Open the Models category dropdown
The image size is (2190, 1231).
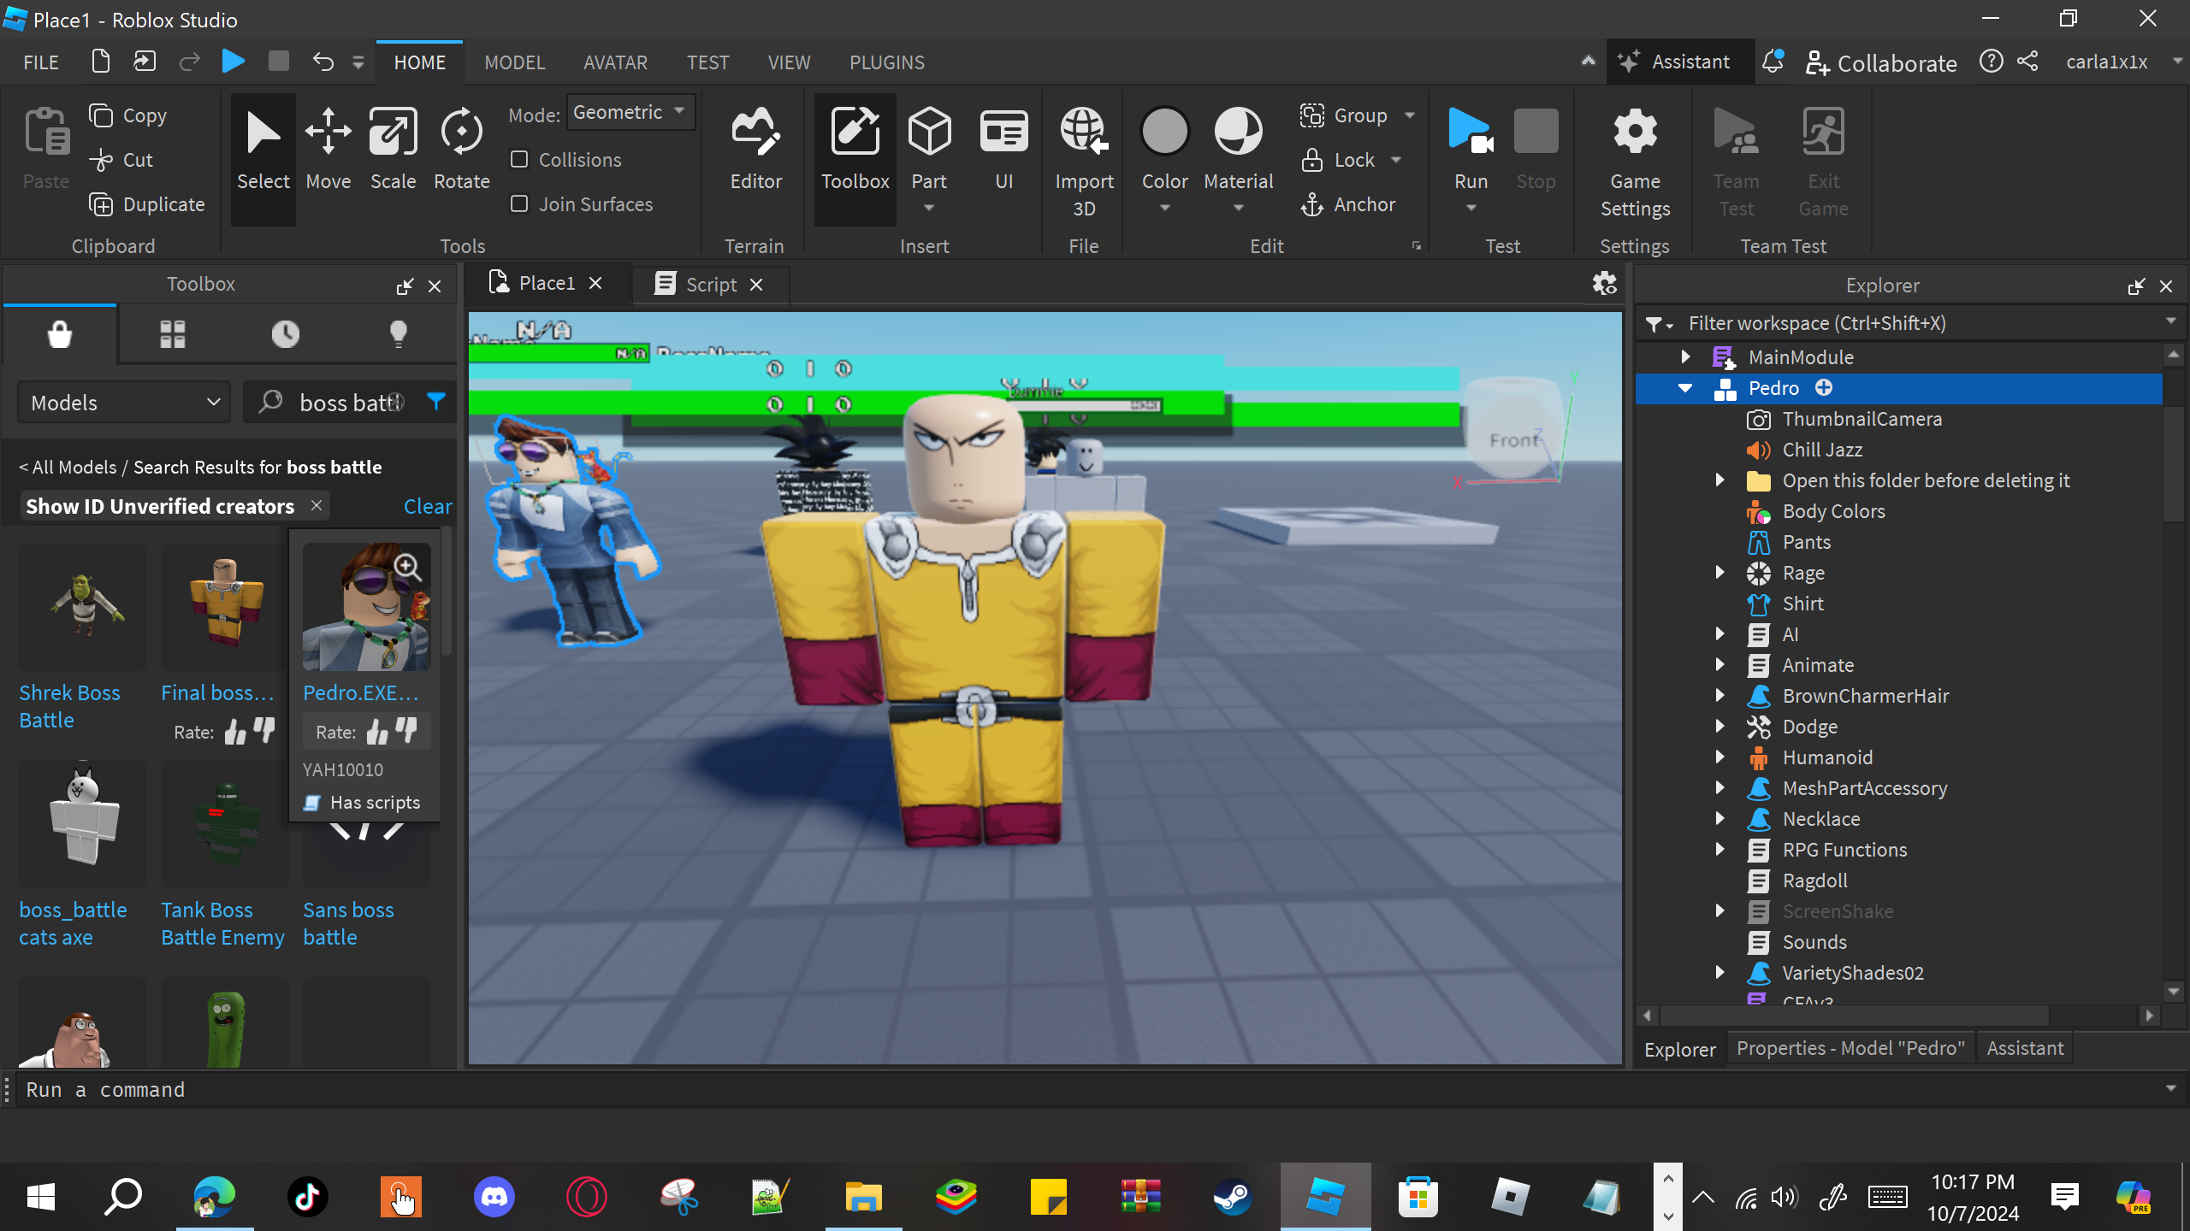click(x=125, y=403)
